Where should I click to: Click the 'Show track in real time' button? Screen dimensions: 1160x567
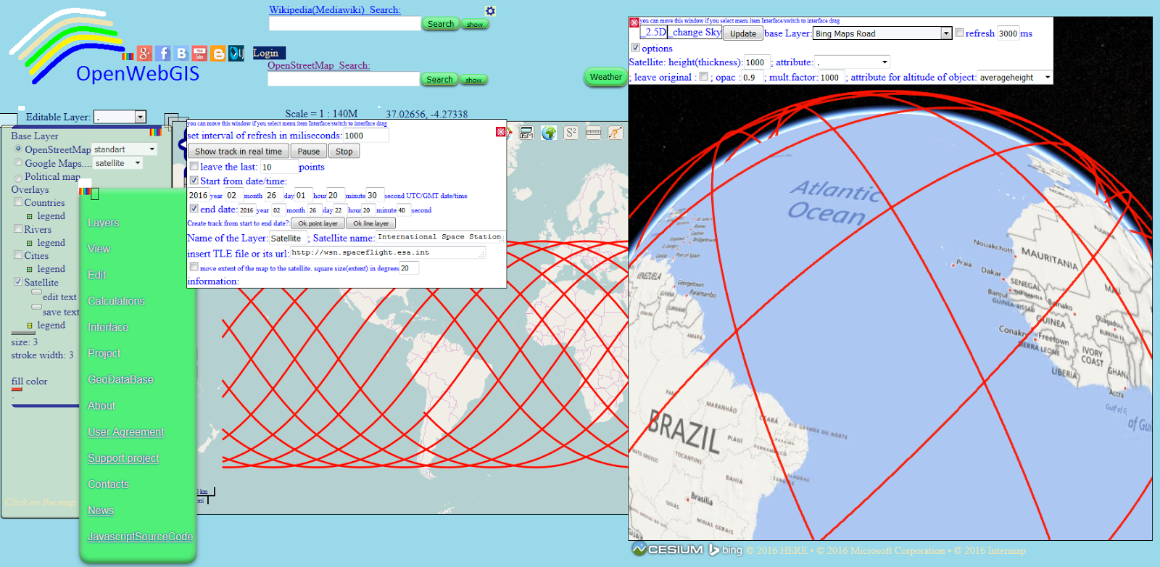coord(239,151)
